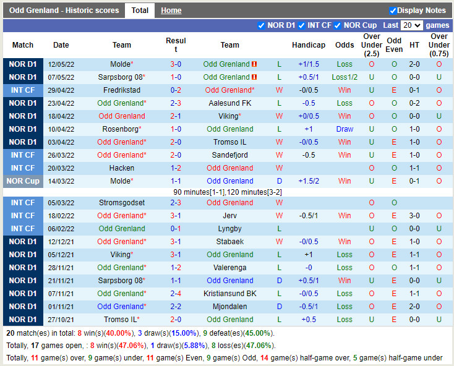This screenshot has width=454, height=366.
Task: Open the Lyngby team link
Action: (x=229, y=229)
